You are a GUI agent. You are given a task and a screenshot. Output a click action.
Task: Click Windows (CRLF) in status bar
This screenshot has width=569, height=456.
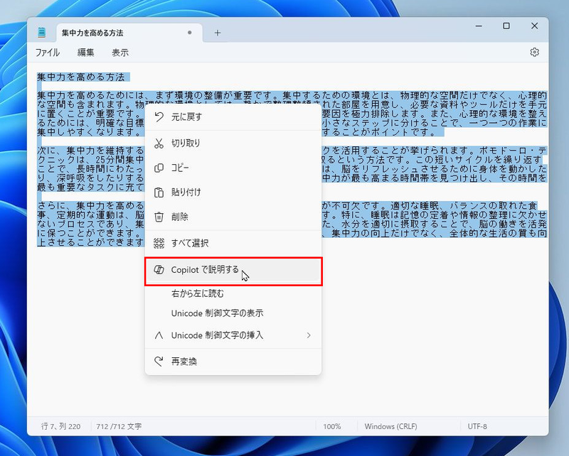pyautogui.click(x=390, y=427)
